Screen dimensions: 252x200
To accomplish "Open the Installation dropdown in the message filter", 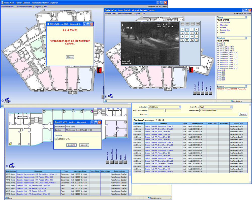I will pos(180,107).
